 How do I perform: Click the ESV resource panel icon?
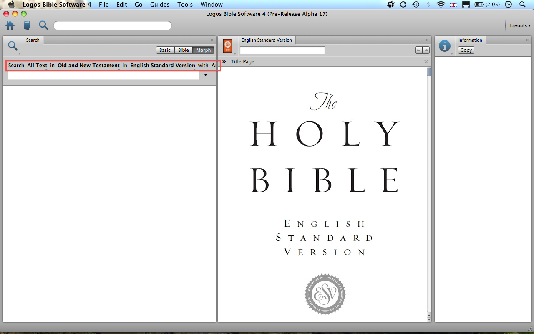coord(227,46)
